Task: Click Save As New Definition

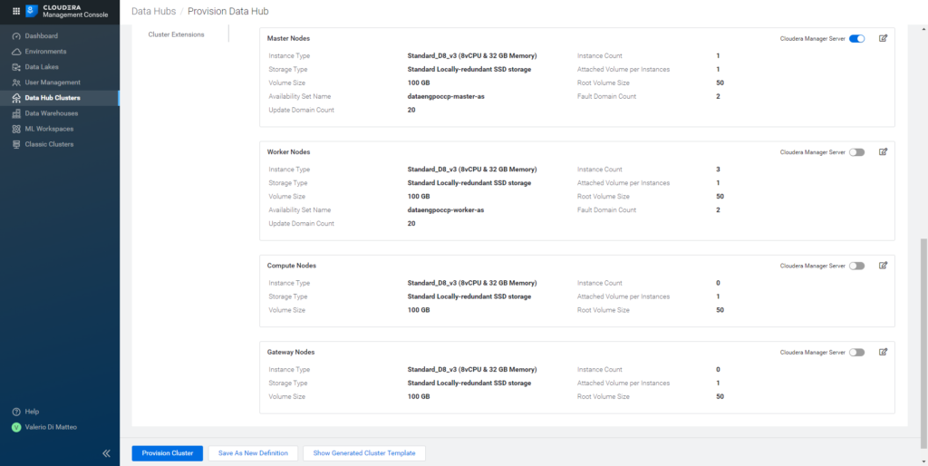Action: click(253, 453)
